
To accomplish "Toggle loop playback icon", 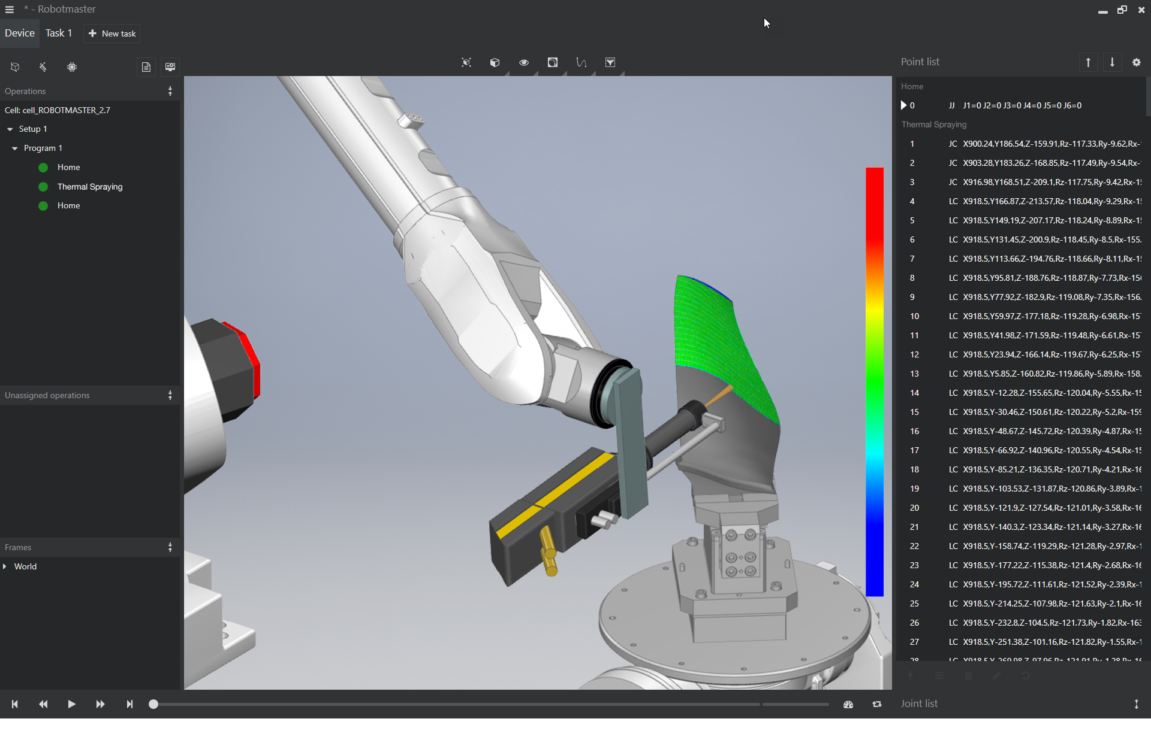I will (876, 705).
